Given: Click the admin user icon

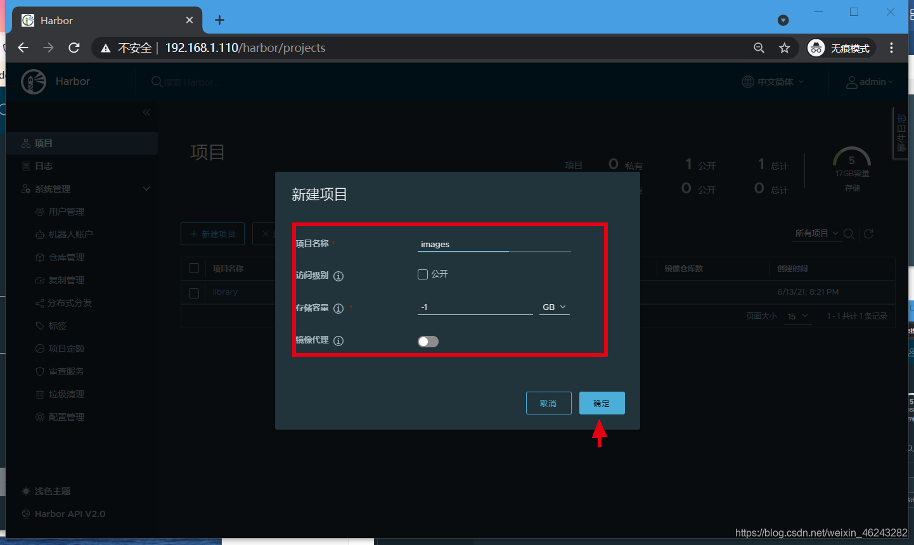Looking at the screenshot, I should [852, 82].
